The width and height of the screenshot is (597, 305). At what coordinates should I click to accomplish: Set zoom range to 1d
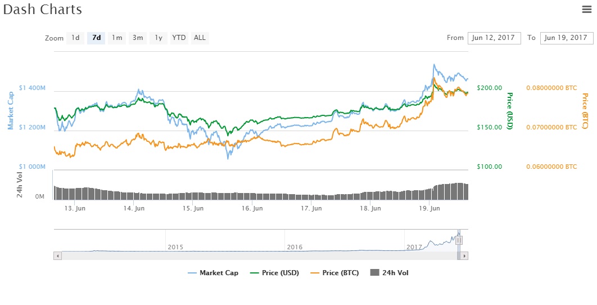click(75, 38)
